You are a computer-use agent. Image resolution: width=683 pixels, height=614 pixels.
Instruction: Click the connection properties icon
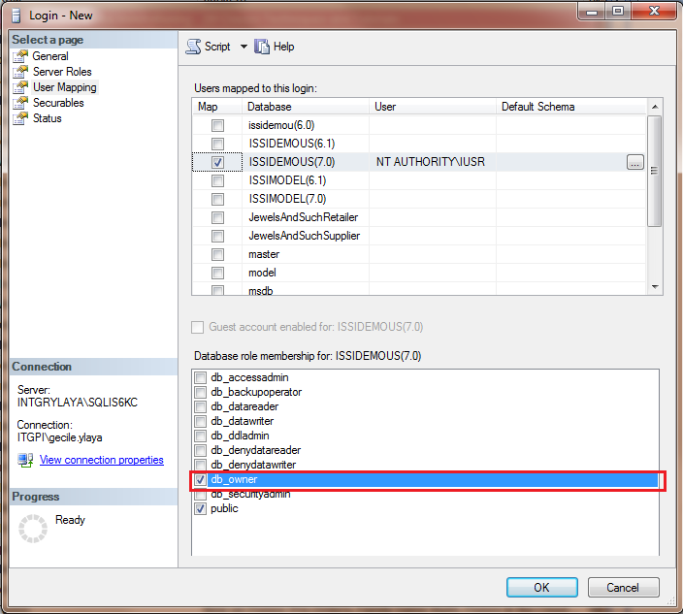26,460
